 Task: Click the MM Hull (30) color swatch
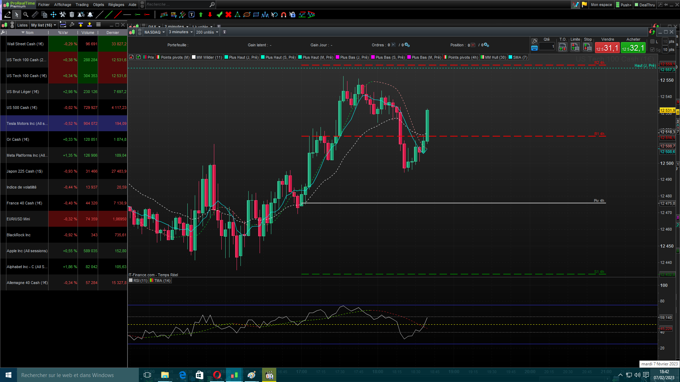(x=482, y=57)
